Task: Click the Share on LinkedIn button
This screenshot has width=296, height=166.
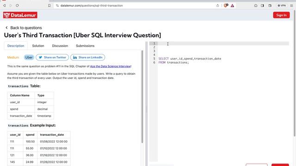Action: coord(88,57)
